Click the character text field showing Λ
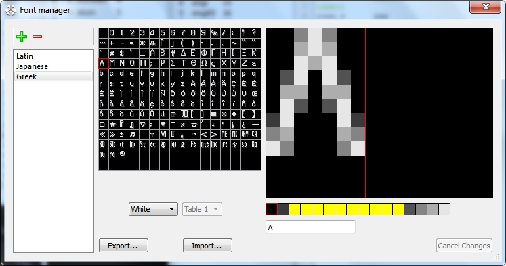 coord(310,227)
